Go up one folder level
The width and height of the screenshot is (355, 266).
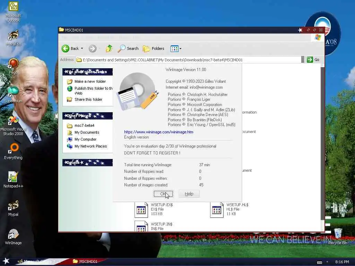click(x=109, y=48)
